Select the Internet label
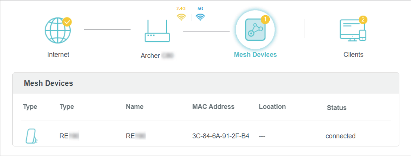Viewport: 411px width, 156px height. pyautogui.click(x=58, y=54)
